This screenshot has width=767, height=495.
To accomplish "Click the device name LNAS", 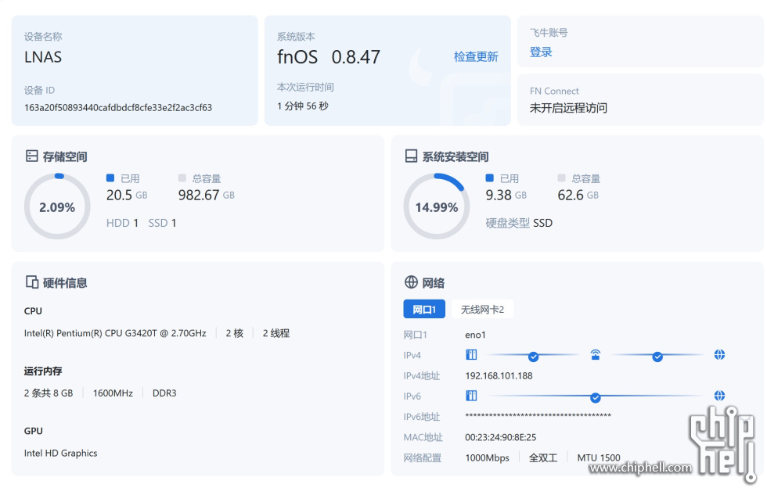I will click(x=43, y=57).
